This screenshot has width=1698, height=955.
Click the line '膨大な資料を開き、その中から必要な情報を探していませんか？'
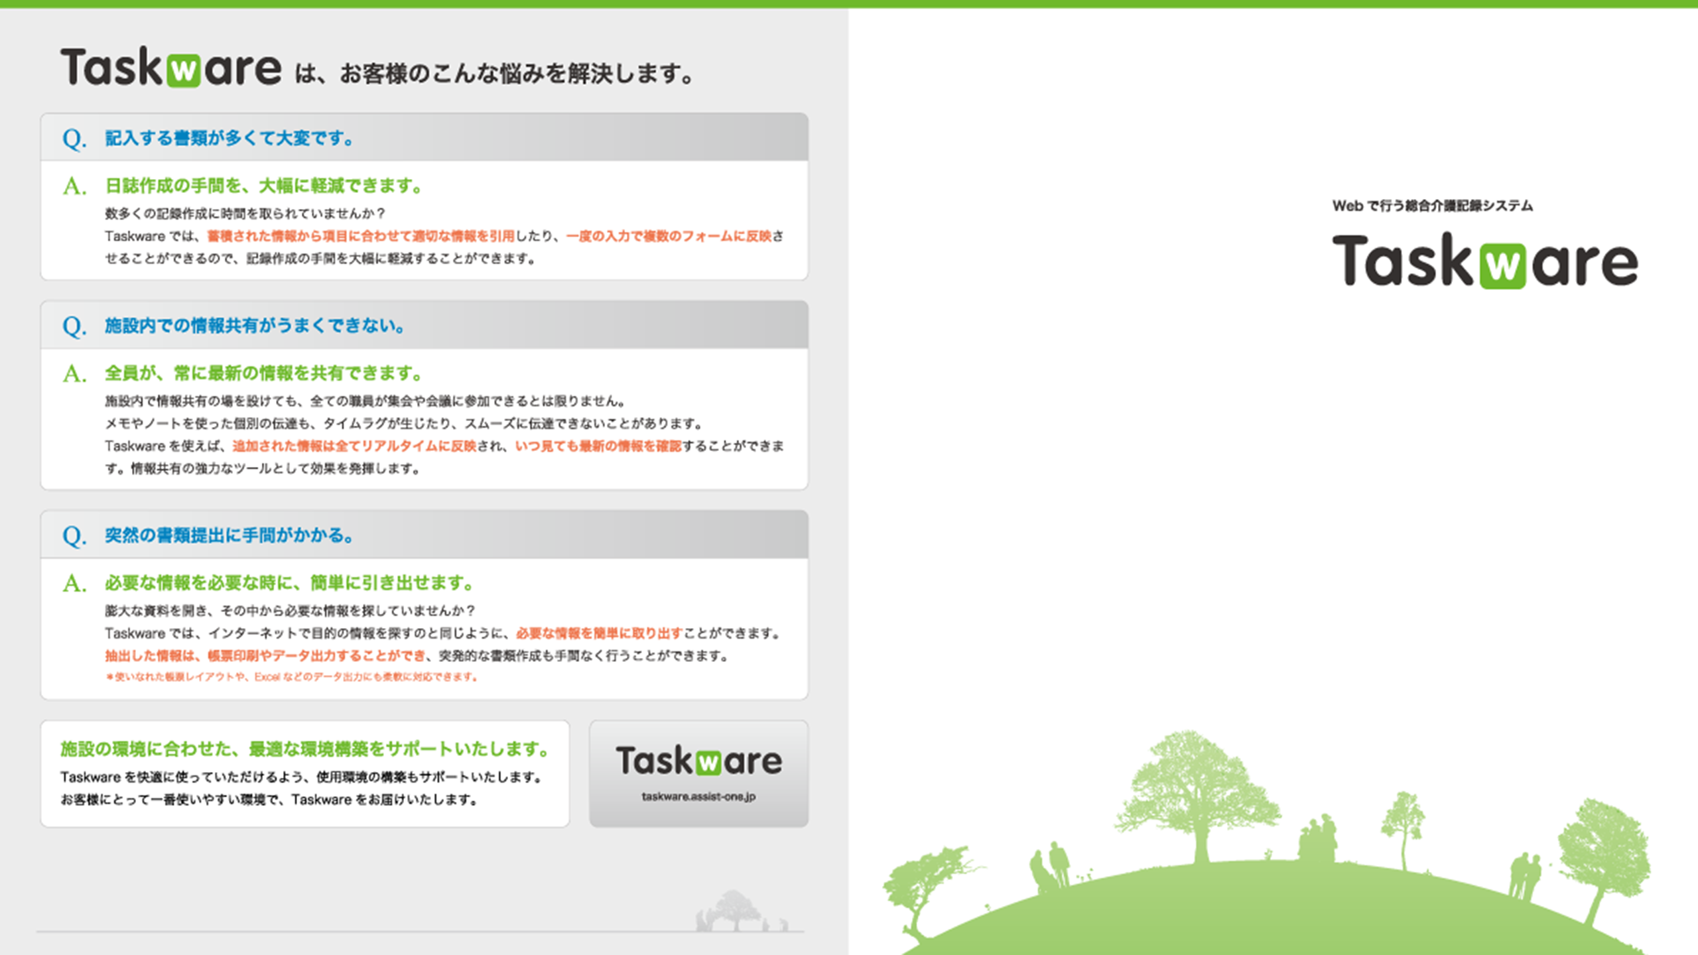pos(290,611)
